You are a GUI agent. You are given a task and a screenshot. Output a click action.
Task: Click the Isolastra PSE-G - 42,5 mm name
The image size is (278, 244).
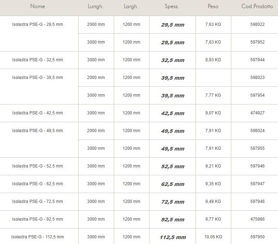pos(38,113)
